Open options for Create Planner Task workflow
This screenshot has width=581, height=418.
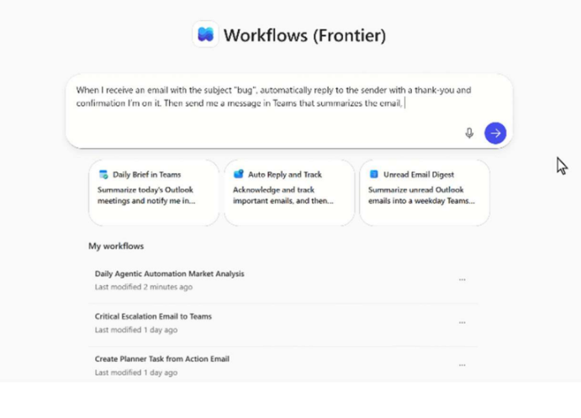coord(462,365)
